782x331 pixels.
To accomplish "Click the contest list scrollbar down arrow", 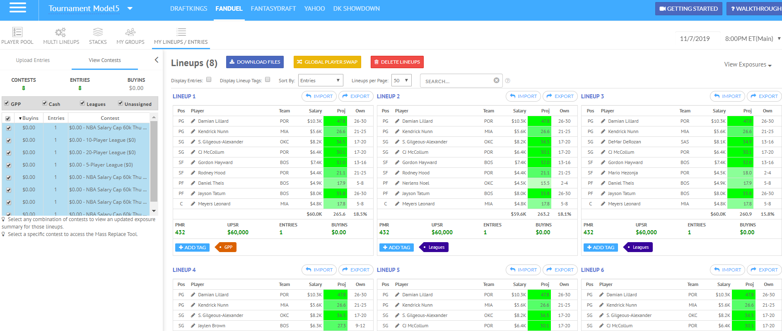I will pos(154,211).
